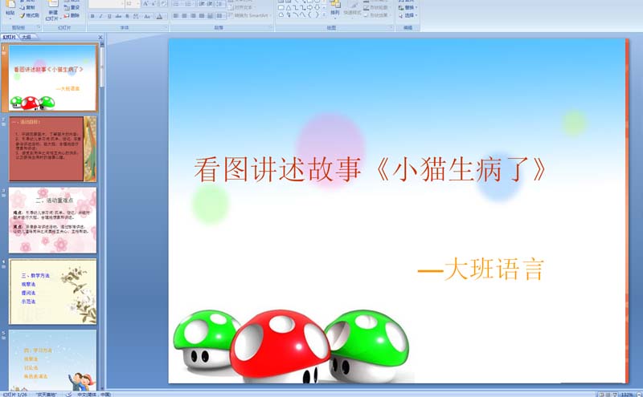Image resolution: width=643 pixels, height=397 pixels.
Task: Select the red slide 2 thumbnail
Action: tap(53, 148)
